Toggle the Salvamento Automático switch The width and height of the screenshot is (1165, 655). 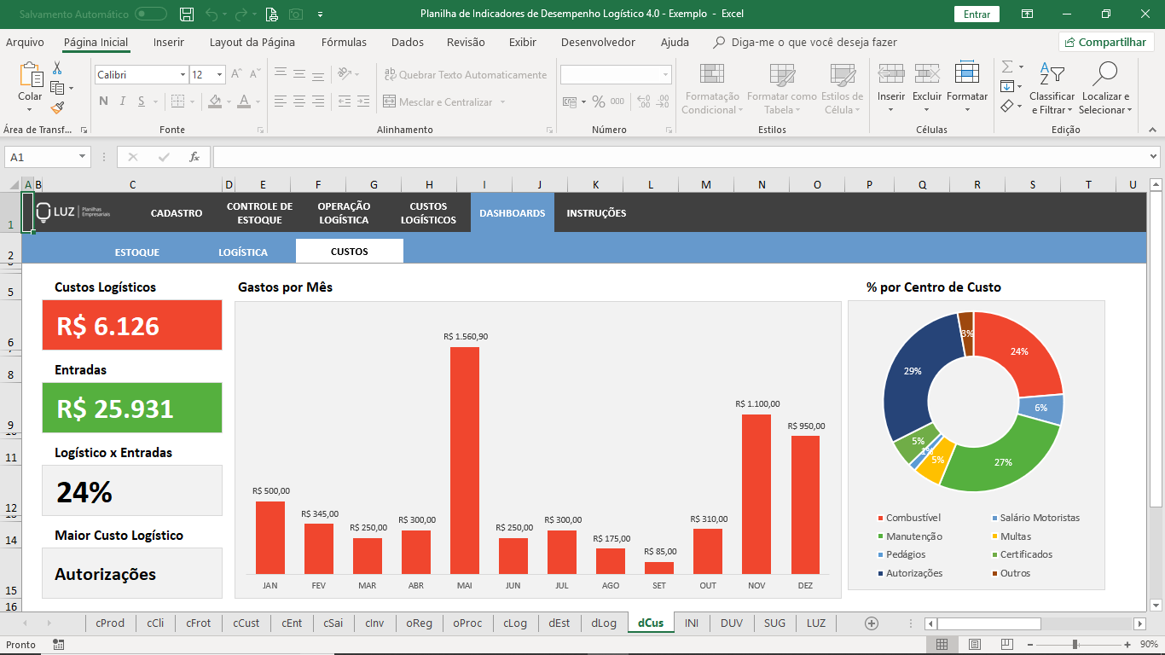tap(151, 14)
